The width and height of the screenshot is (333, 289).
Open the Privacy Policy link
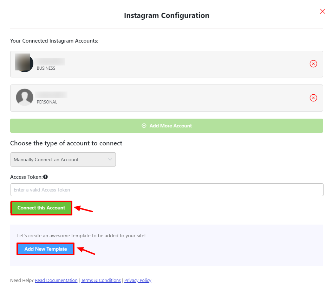click(138, 281)
